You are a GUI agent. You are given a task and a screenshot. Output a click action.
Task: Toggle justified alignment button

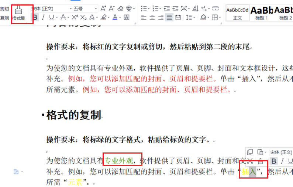click(x=169, y=17)
